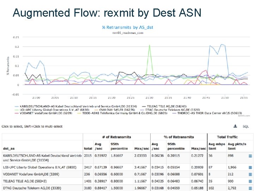The width and height of the screenshot is (254, 191).
Task: Select the TELEAG TELE AG table row name
Action: (x=25, y=181)
